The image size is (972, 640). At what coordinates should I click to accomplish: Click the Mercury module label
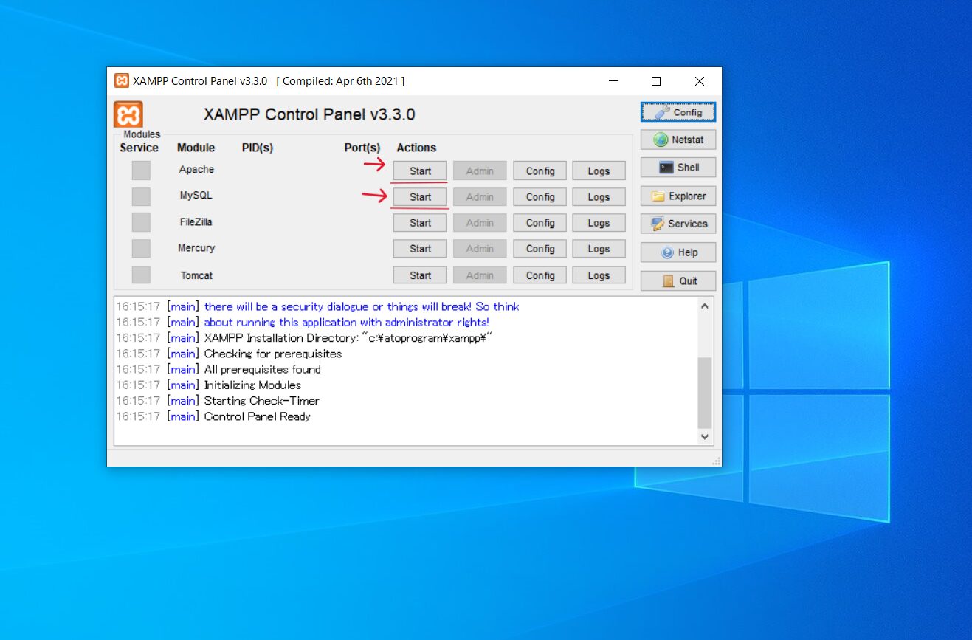coord(196,248)
